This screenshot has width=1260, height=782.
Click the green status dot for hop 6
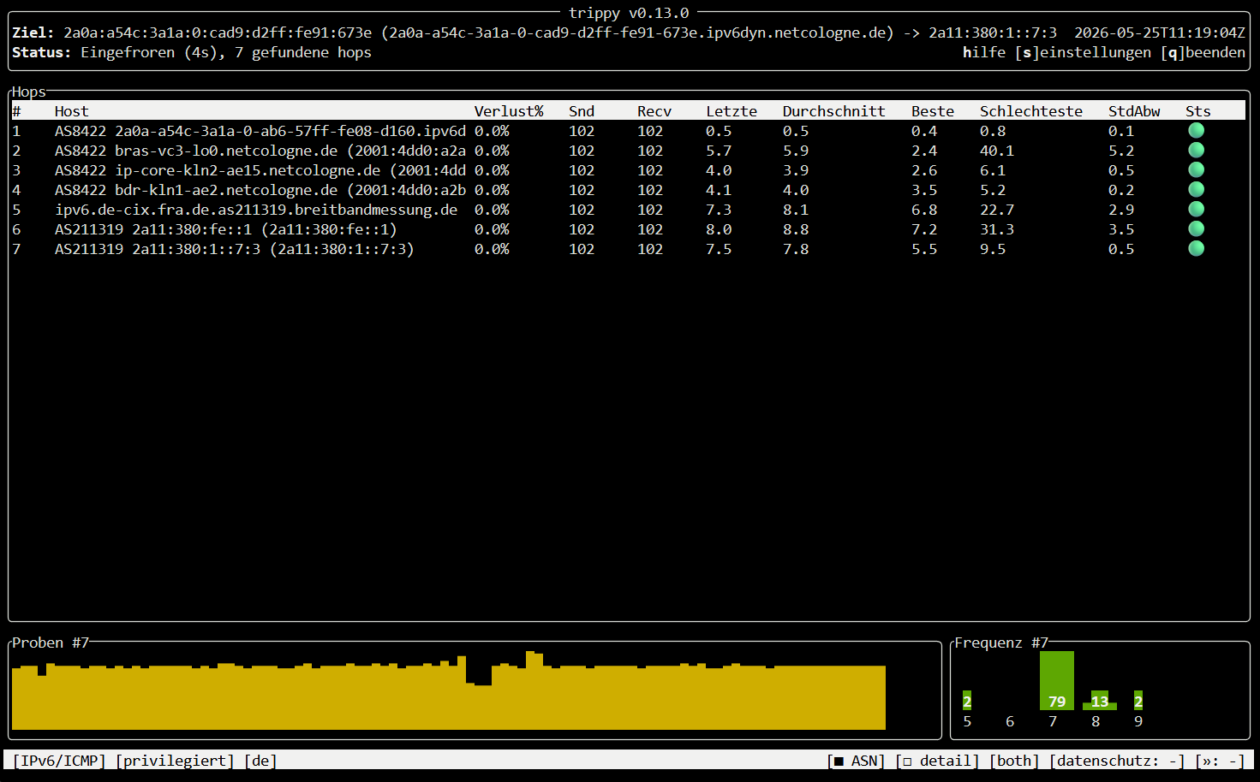coord(1197,228)
